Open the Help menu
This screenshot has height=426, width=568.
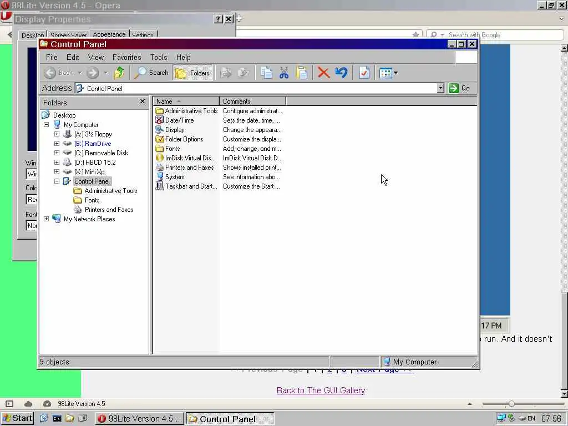point(183,57)
